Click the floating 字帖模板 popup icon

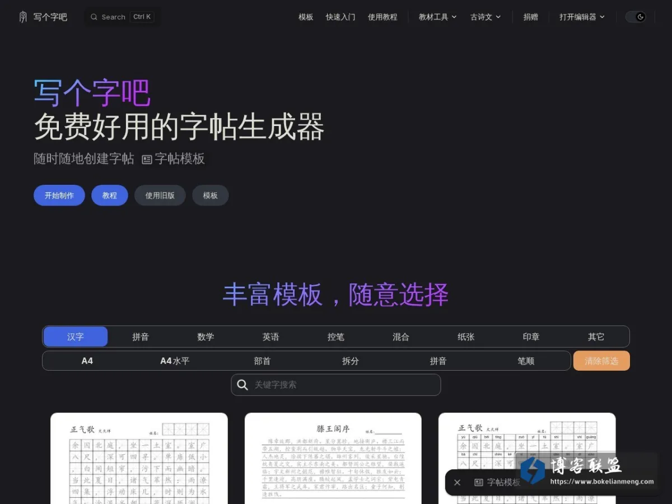[479, 482]
